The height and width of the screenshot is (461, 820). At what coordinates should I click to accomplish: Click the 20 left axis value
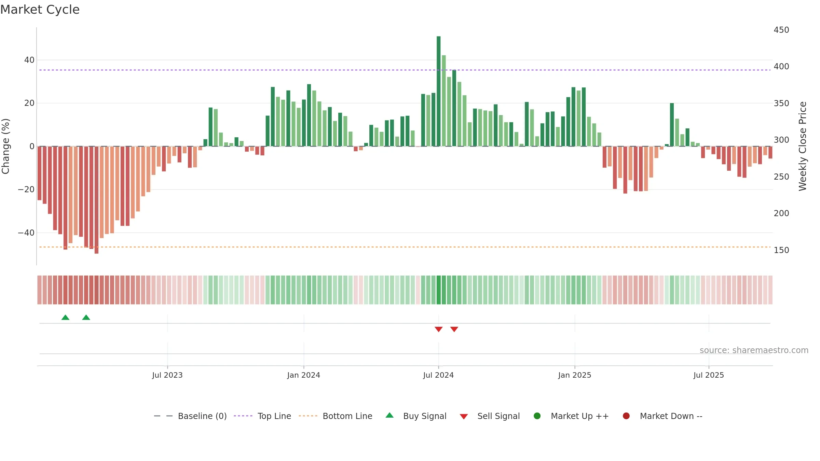(29, 103)
